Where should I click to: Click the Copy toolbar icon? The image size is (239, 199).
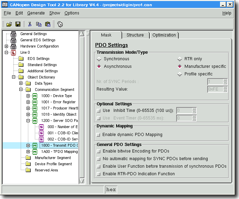click(39, 24)
